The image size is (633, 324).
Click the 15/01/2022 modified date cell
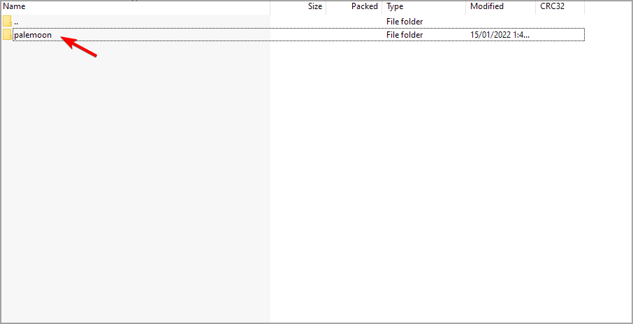[x=500, y=35]
